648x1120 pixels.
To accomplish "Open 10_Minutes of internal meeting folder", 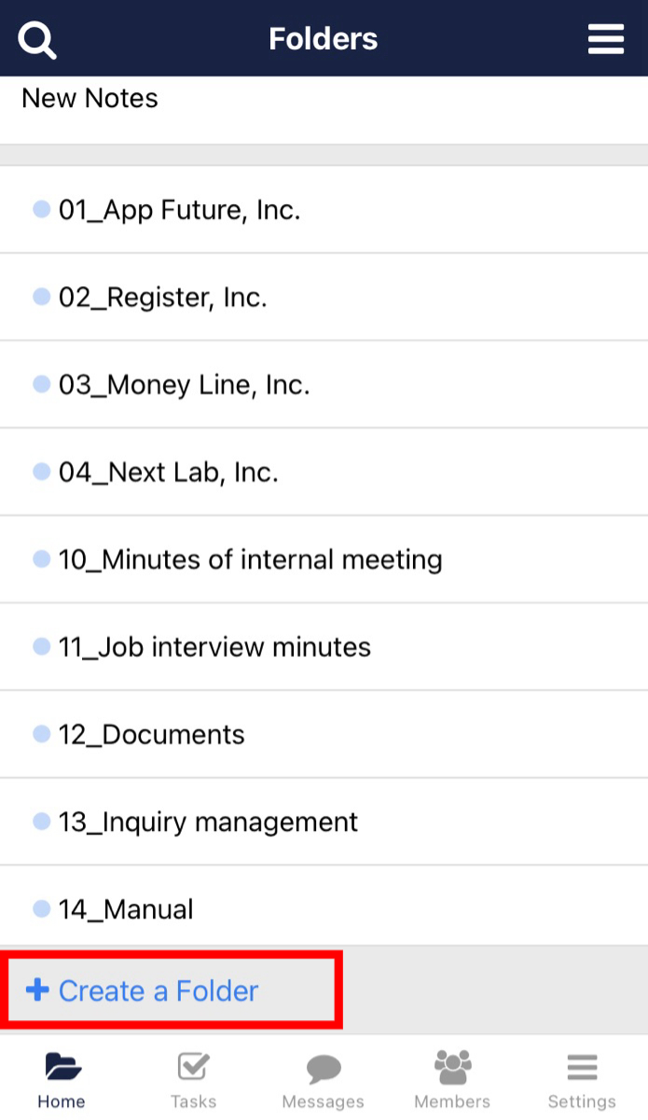I will (250, 560).
